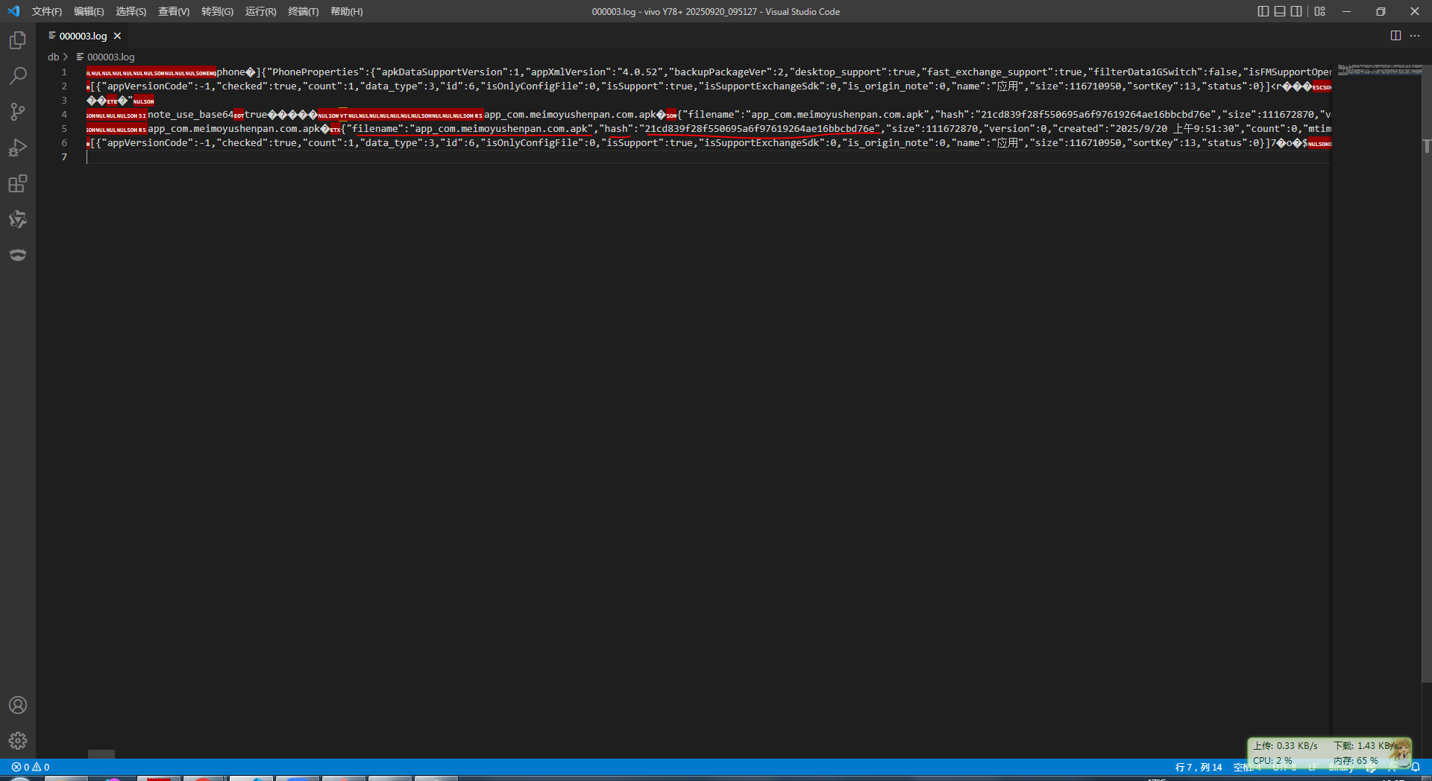Open the crown-shaped extension icon in activity bar
This screenshot has height=781, width=1432.
pyautogui.click(x=18, y=255)
